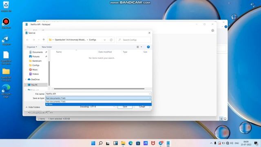Open Task View on taskbar
The image size is (261, 147).
[108, 143]
